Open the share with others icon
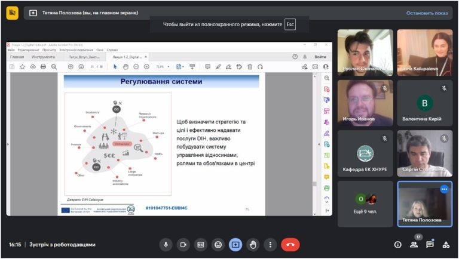Viewport: 459px width, 259px height. tap(326, 67)
